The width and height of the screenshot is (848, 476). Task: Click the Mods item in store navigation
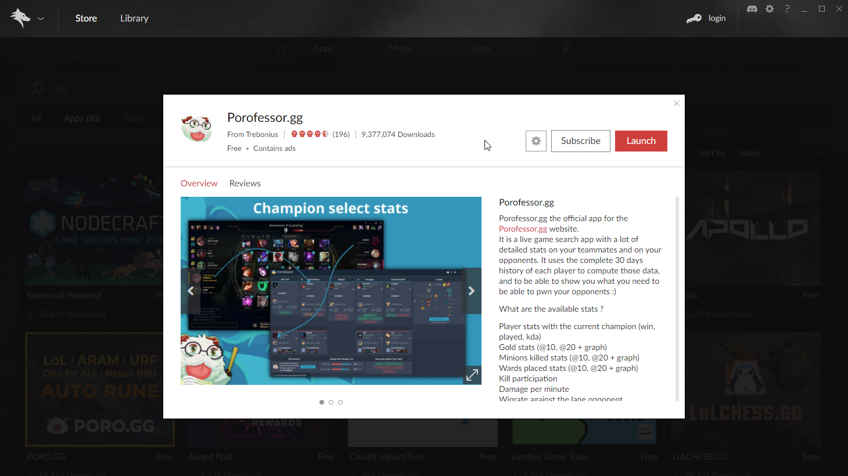pos(400,48)
